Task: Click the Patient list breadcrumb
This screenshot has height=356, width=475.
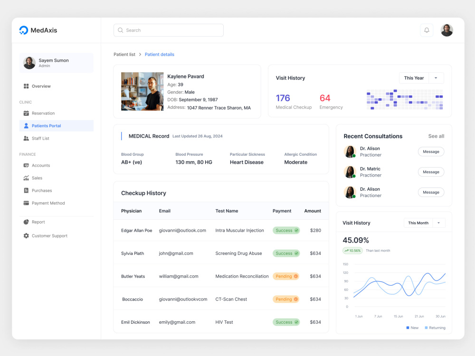Action: [x=124, y=55]
